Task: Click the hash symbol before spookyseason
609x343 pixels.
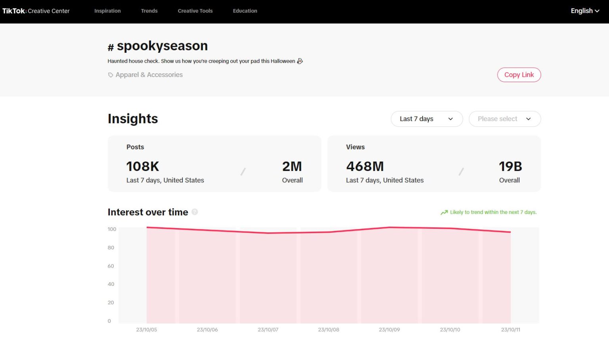Action: click(x=111, y=48)
